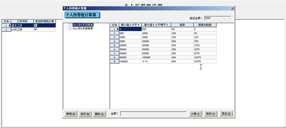Select the 2011年9月后税率 tree node
Image resolution: width=286 pixels, height=128 pixels.
(x=83, y=25)
